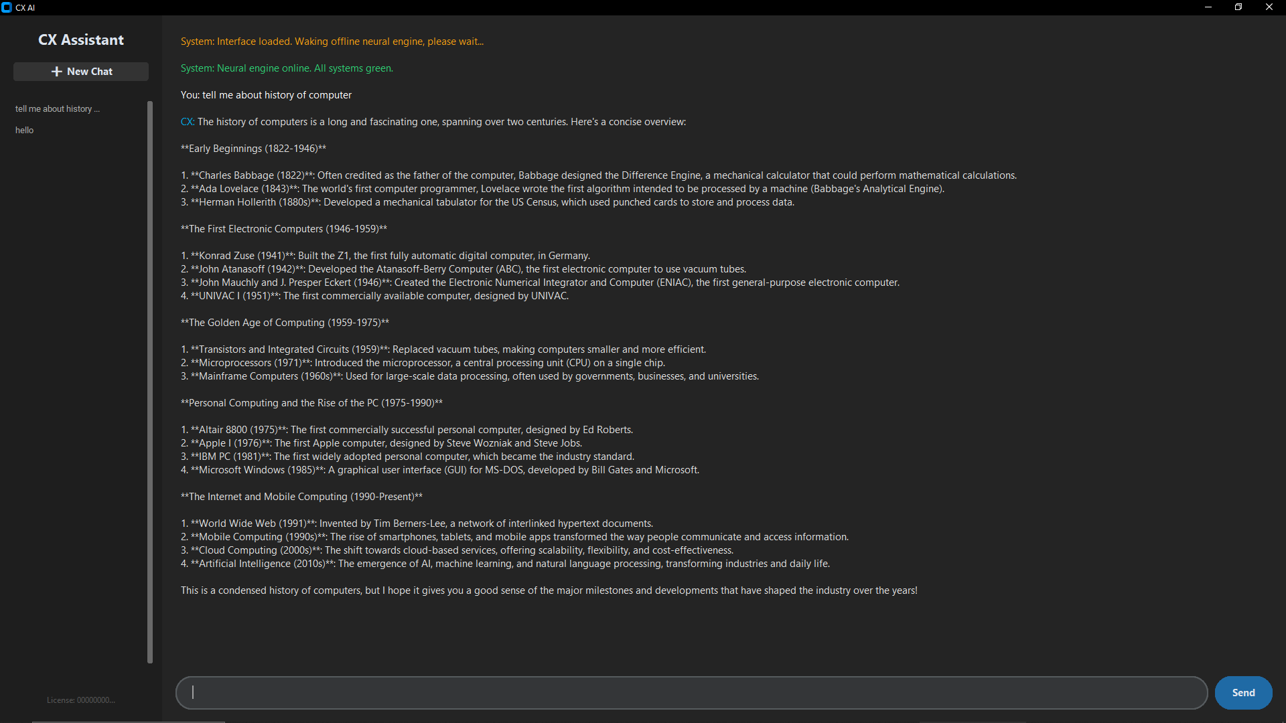This screenshot has width=1286, height=723.
Task: Click "The Golden Age of Computing" heading
Action: click(285, 323)
